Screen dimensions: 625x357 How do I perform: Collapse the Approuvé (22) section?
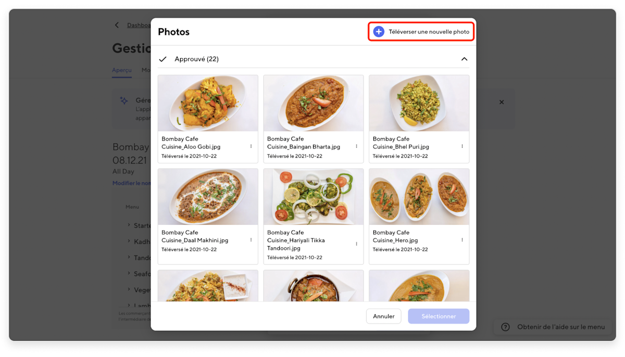(x=464, y=59)
